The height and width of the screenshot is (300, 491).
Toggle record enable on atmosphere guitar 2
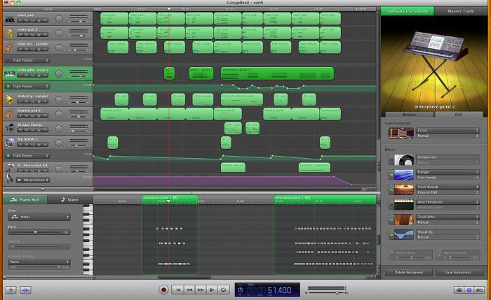tap(20, 76)
